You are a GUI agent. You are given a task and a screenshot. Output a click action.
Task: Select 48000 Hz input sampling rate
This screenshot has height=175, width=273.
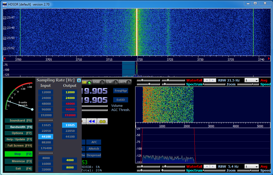pyautogui.click(x=46, y=104)
